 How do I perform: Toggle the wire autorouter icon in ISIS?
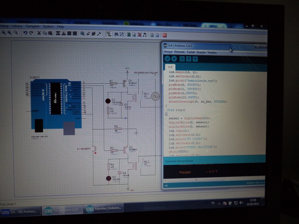(109, 34)
